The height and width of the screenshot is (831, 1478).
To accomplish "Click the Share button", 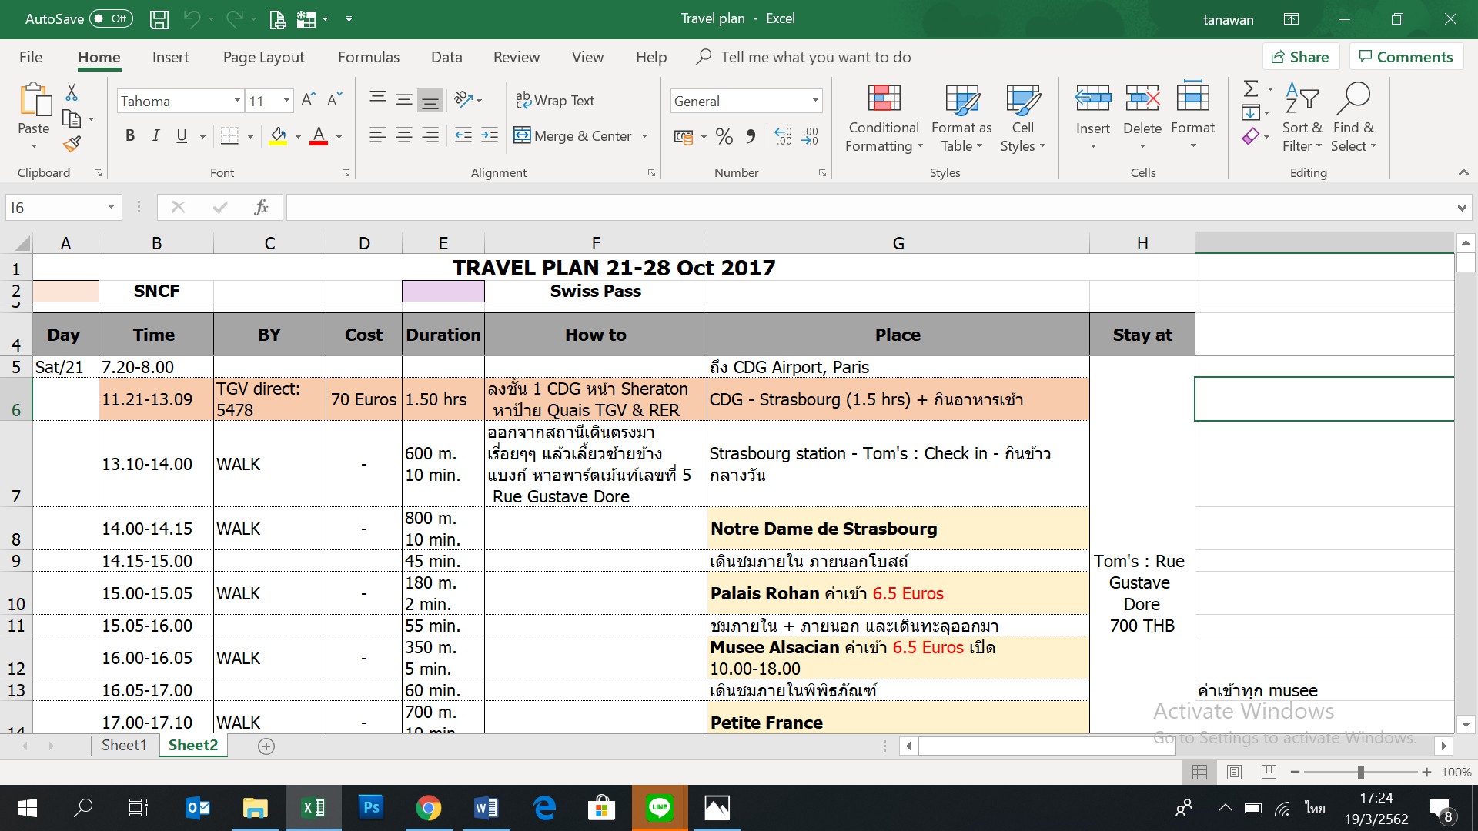I will point(1301,57).
